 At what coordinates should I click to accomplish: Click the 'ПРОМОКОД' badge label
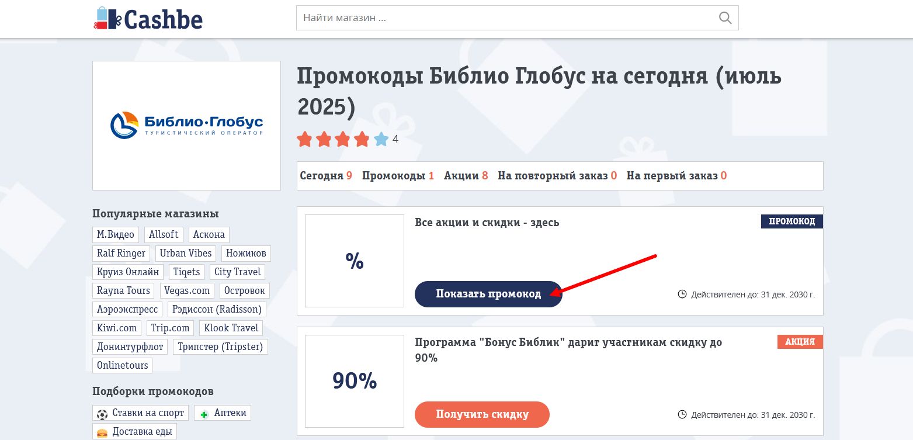coord(792,221)
